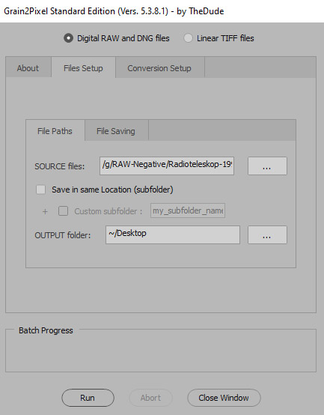Click the Close Window button
The image size is (324, 415).
coord(224,398)
